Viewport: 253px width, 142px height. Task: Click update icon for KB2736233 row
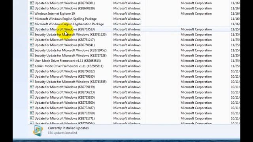[x=32, y=92]
